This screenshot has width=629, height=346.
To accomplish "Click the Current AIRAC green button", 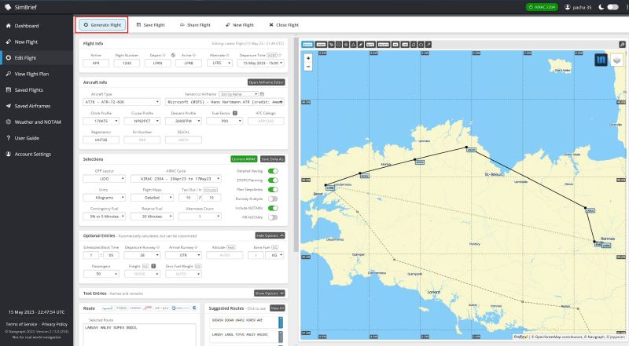I will tap(244, 159).
